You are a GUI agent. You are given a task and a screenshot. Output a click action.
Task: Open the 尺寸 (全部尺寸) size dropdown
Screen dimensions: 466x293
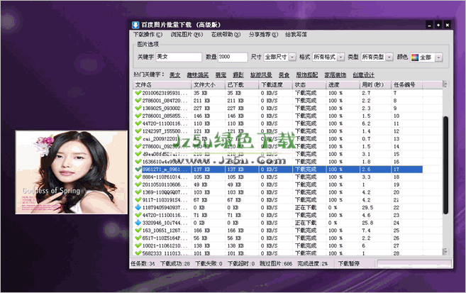pos(292,57)
